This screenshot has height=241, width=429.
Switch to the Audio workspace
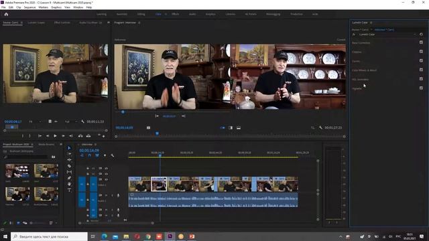point(192,14)
